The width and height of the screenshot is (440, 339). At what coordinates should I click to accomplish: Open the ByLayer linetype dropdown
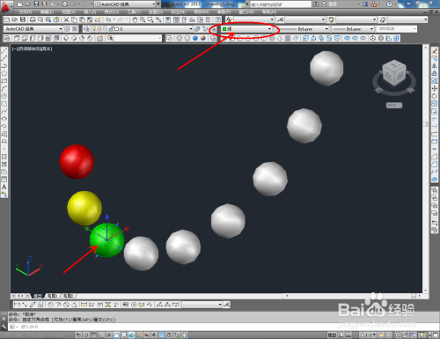click(303, 29)
